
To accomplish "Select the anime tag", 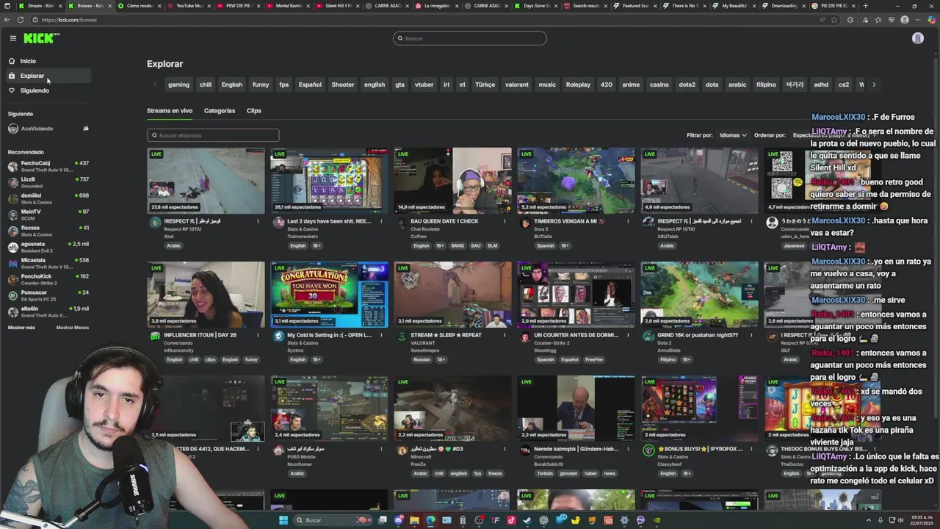I will (x=631, y=84).
